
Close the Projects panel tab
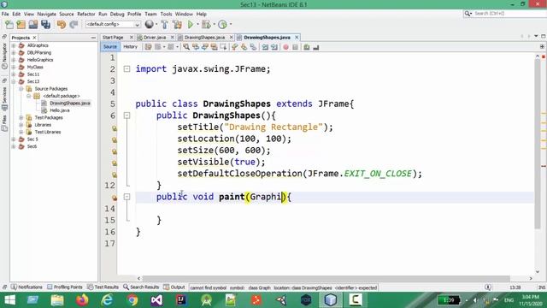pyautogui.click(x=34, y=38)
